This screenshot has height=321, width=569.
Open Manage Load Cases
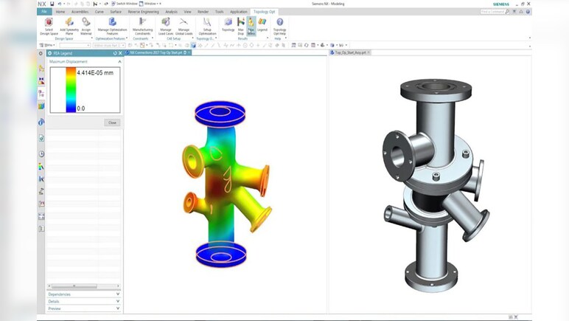166,27
